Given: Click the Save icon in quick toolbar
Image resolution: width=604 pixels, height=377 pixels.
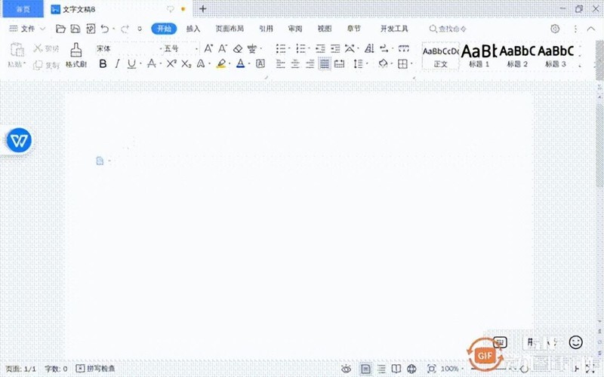Looking at the screenshot, I should [75, 29].
